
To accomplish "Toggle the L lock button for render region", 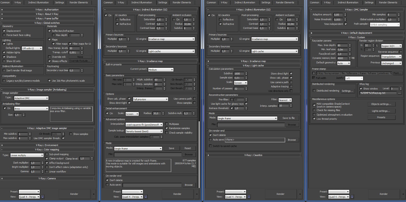I will pyautogui.click(x=377, y=45).
